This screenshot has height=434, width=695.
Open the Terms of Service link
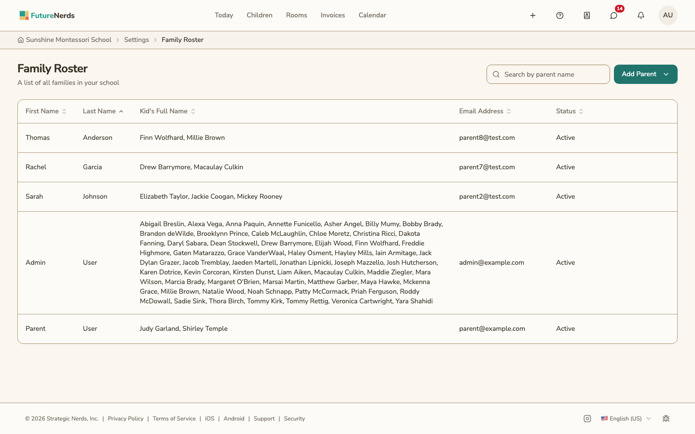pos(174,419)
